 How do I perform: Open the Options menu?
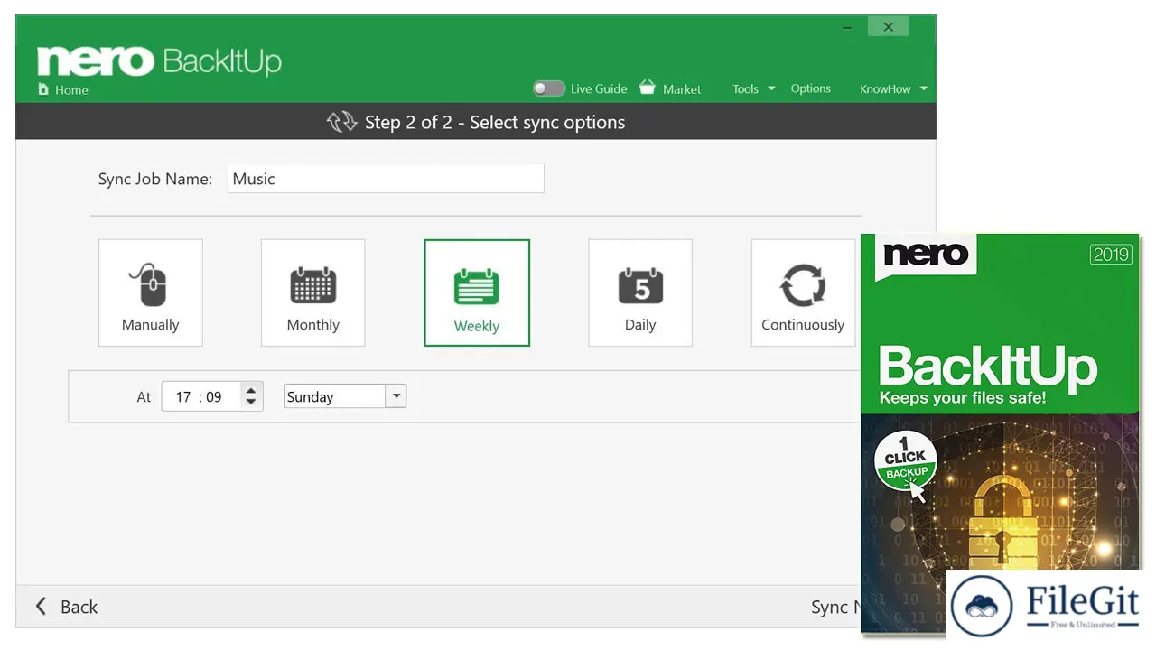pos(810,88)
